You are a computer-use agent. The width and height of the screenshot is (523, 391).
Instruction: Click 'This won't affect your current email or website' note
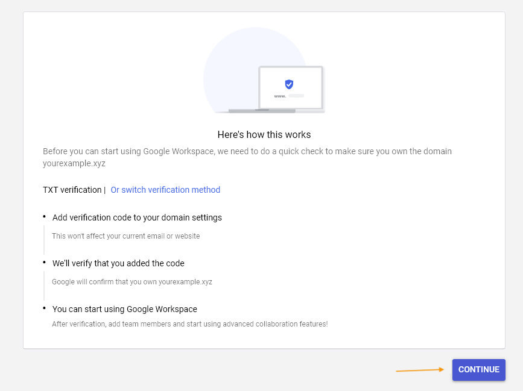(125, 236)
